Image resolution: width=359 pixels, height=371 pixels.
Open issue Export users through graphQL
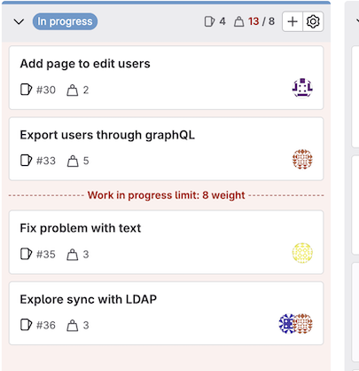tap(107, 135)
